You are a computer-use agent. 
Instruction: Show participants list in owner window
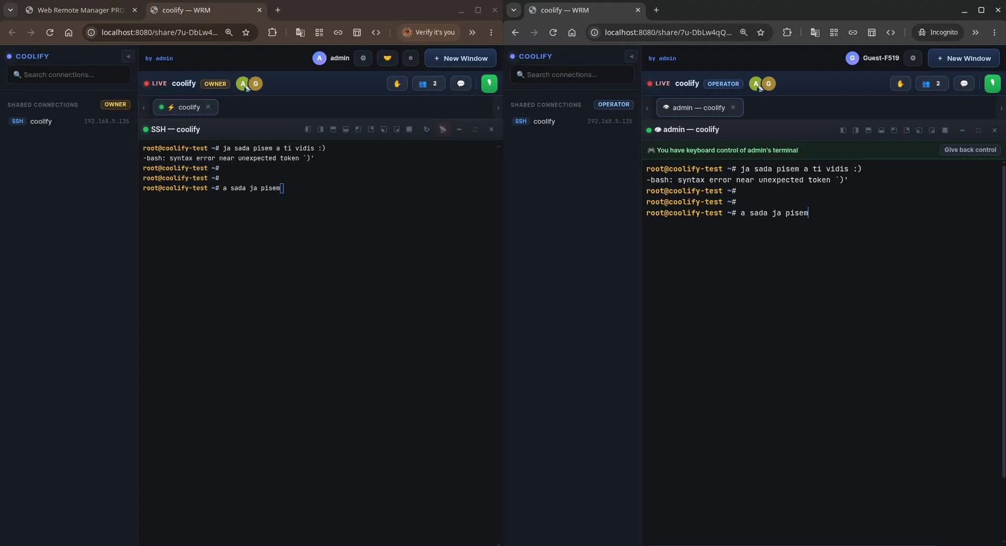click(x=428, y=83)
